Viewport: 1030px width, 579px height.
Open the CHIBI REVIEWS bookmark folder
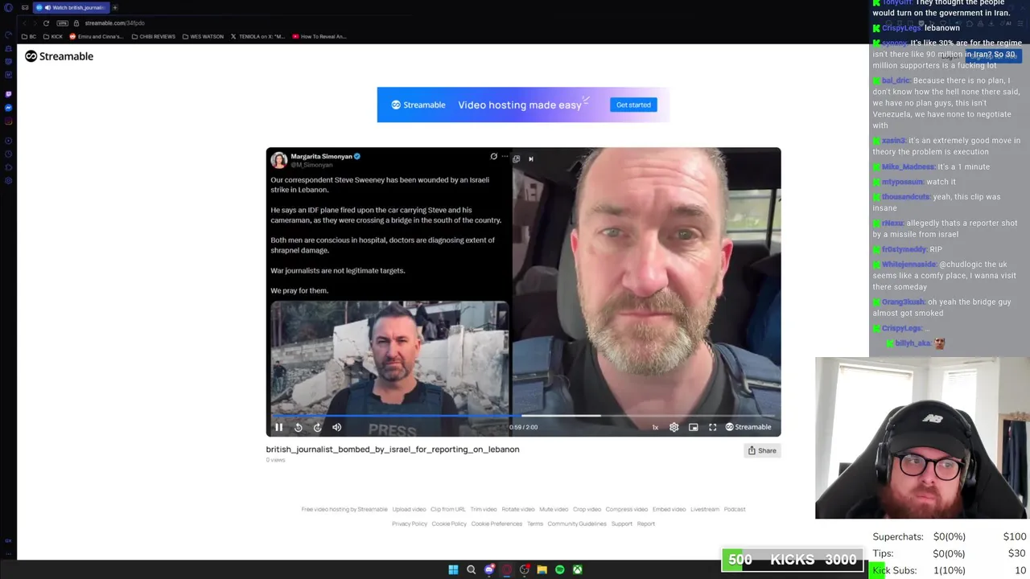[153, 36]
